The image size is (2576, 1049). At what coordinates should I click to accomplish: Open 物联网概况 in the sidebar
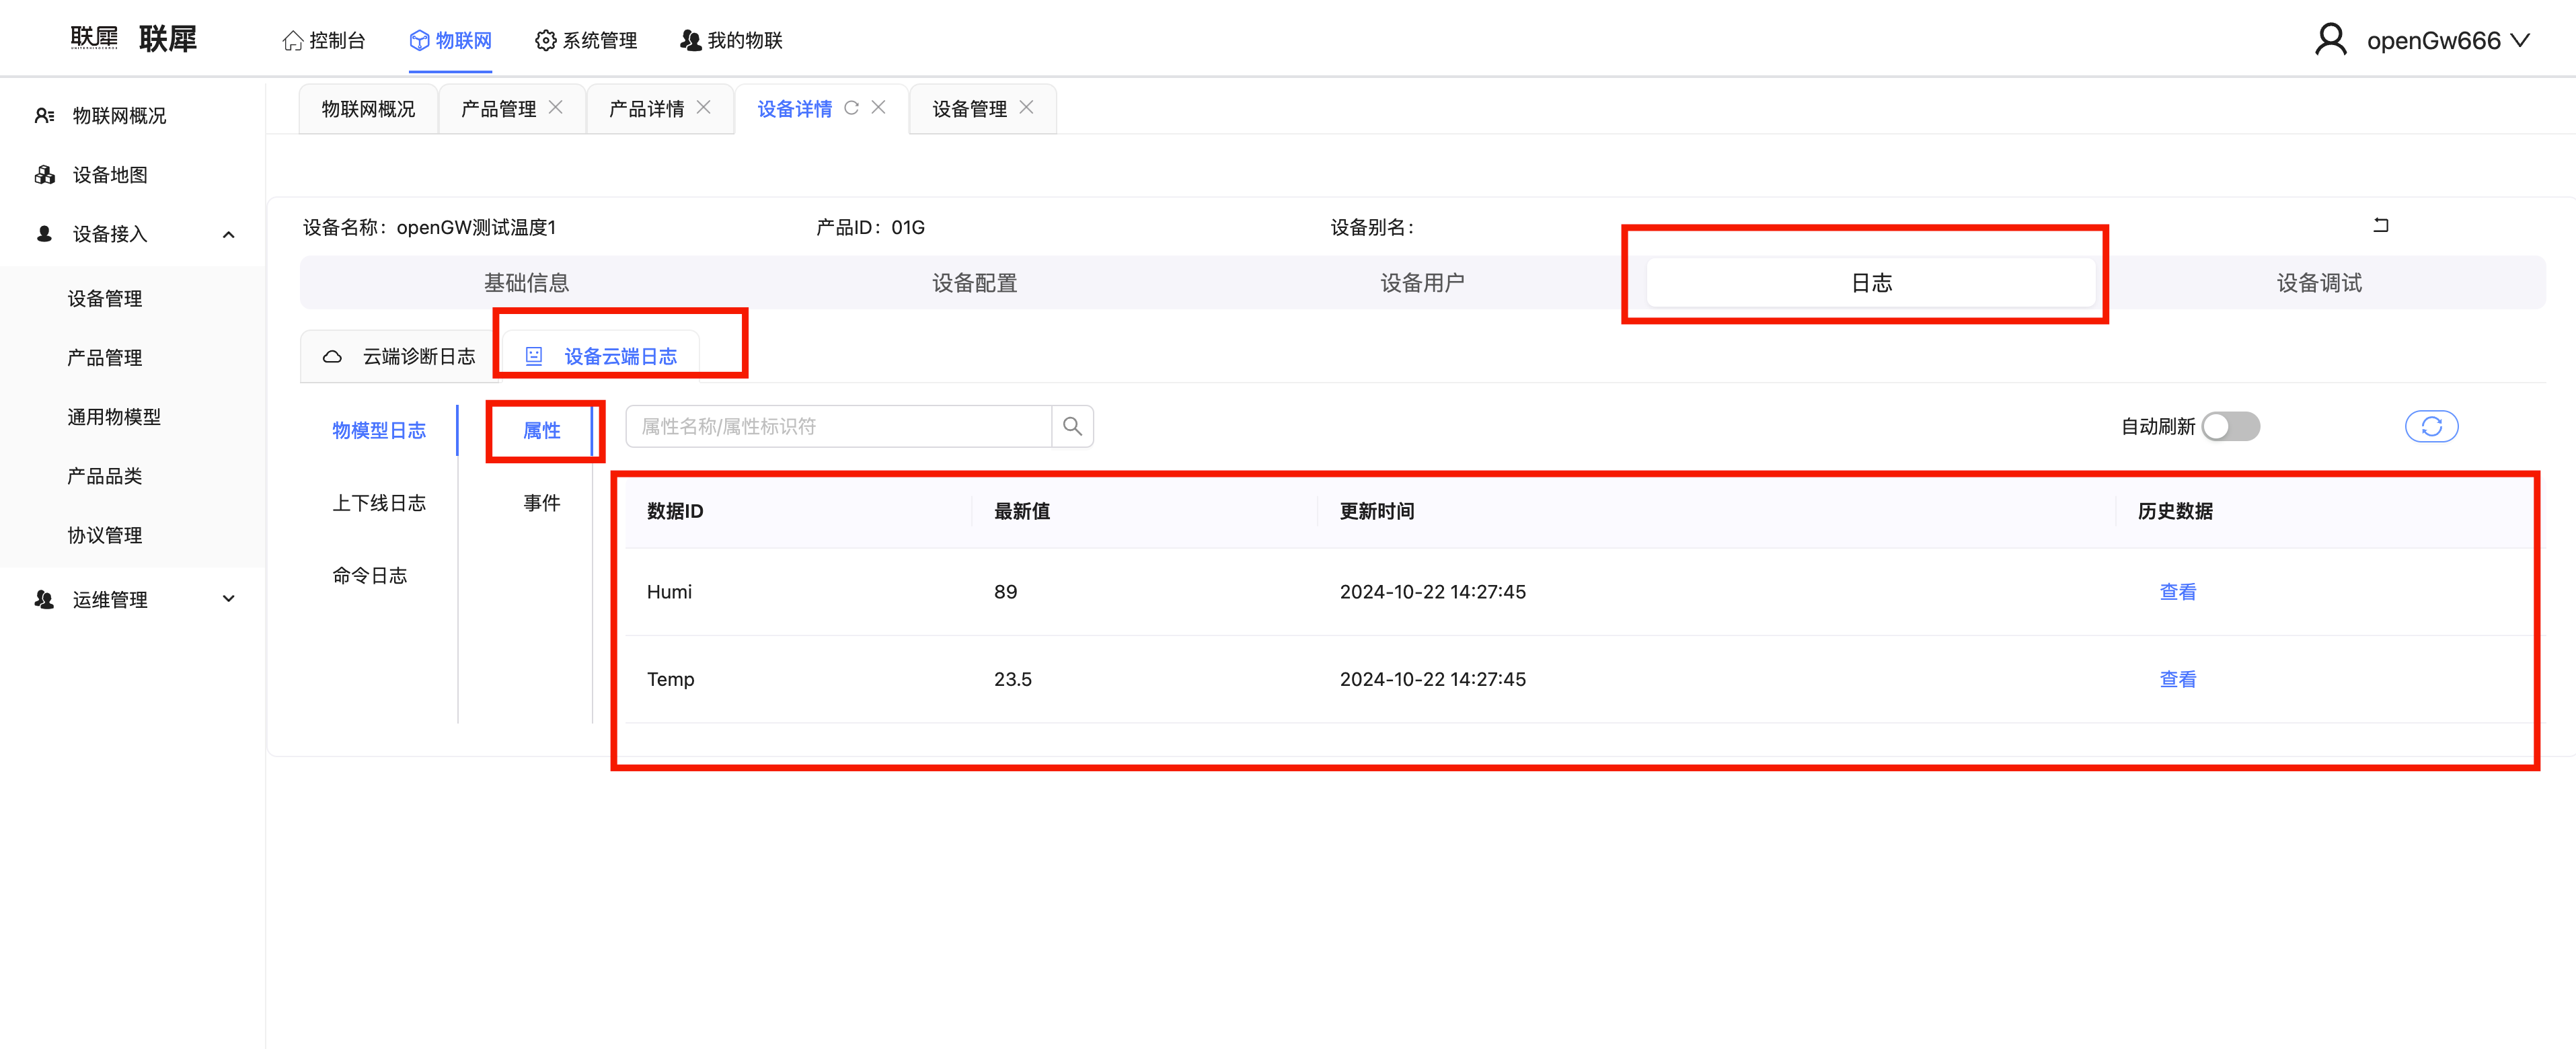(x=119, y=116)
